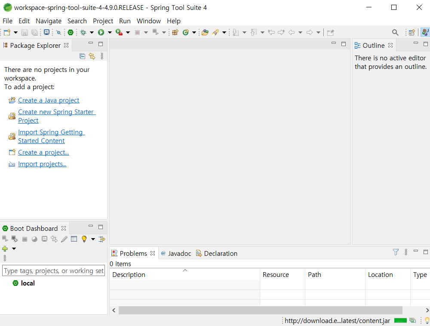Expand the Run dropdown arrow
430x326 pixels.
110,32
